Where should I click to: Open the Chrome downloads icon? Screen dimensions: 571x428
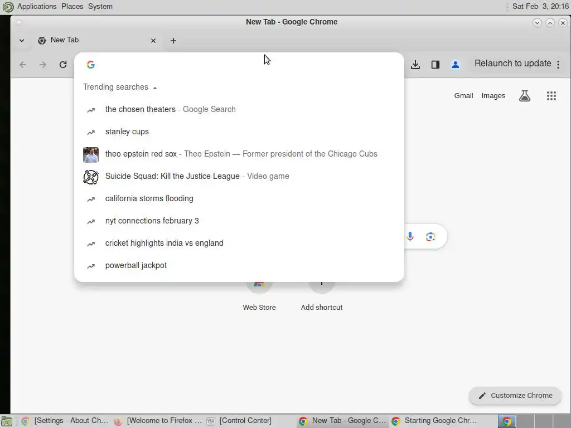click(x=415, y=65)
